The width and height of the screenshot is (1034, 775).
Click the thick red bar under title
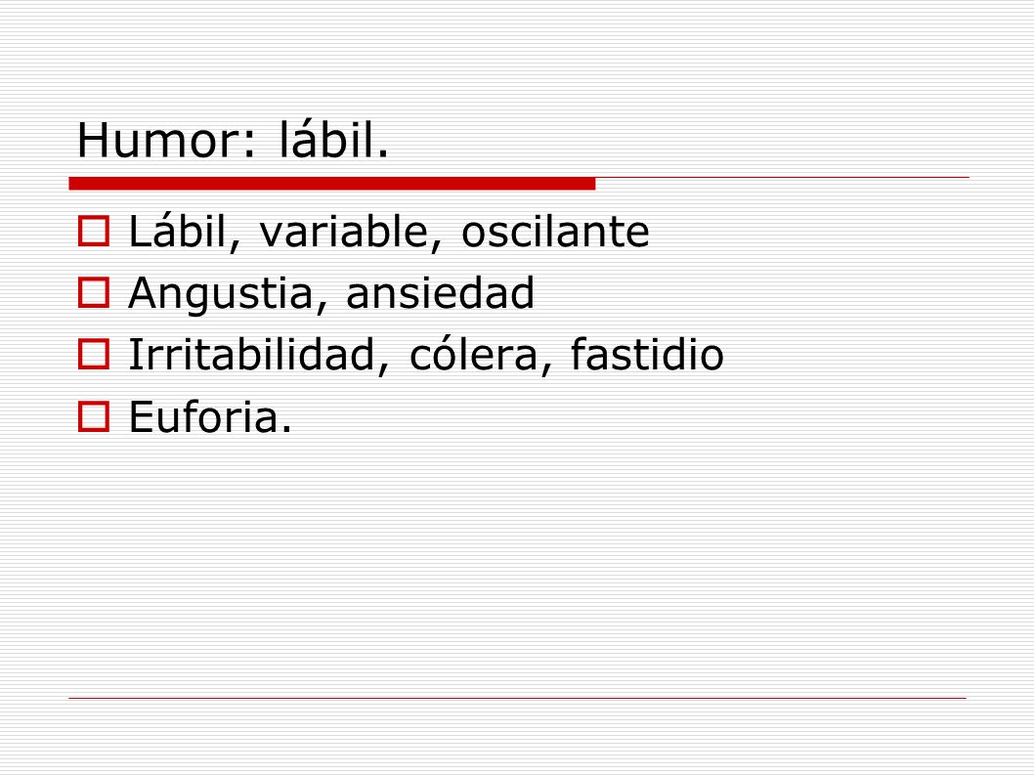tap(332, 184)
